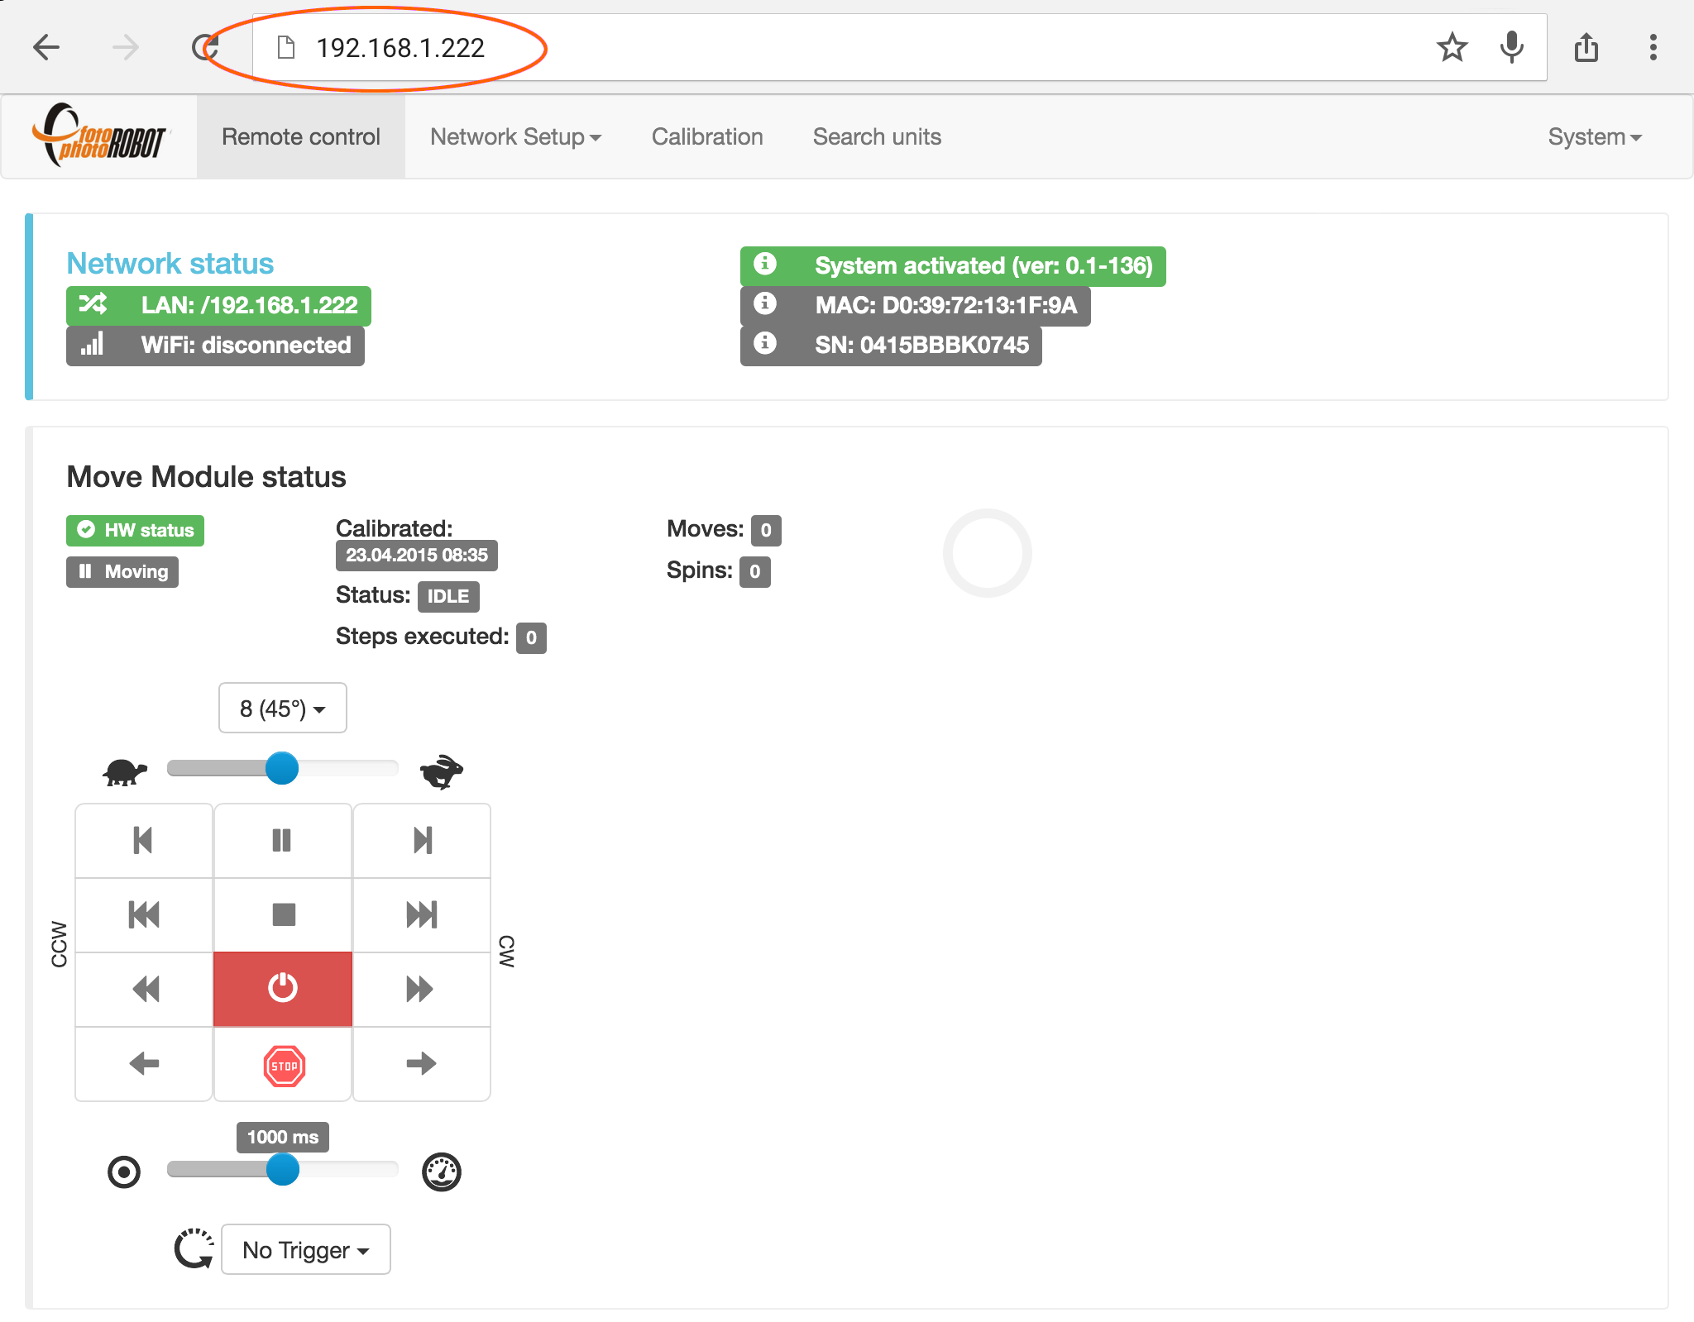Open the Network Setup dropdown menu
Viewport: 1694px width, 1322px height.
coord(515,136)
